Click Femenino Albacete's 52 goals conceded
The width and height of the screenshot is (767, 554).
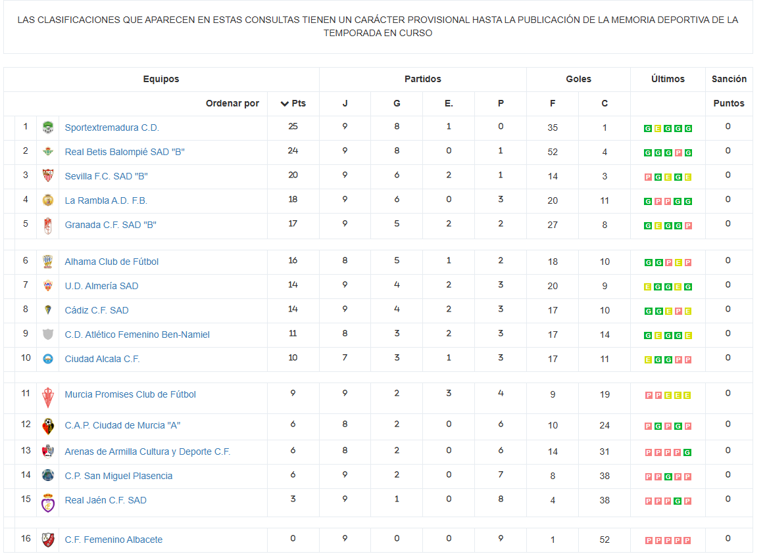pyautogui.click(x=605, y=540)
